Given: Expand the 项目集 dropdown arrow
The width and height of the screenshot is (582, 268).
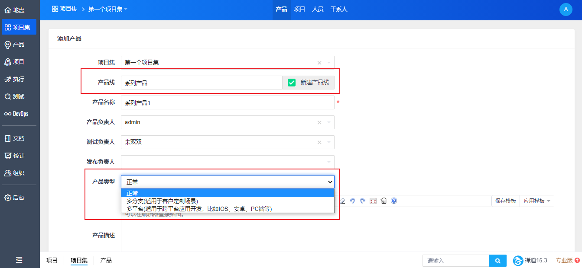Looking at the screenshot, I should 329,63.
